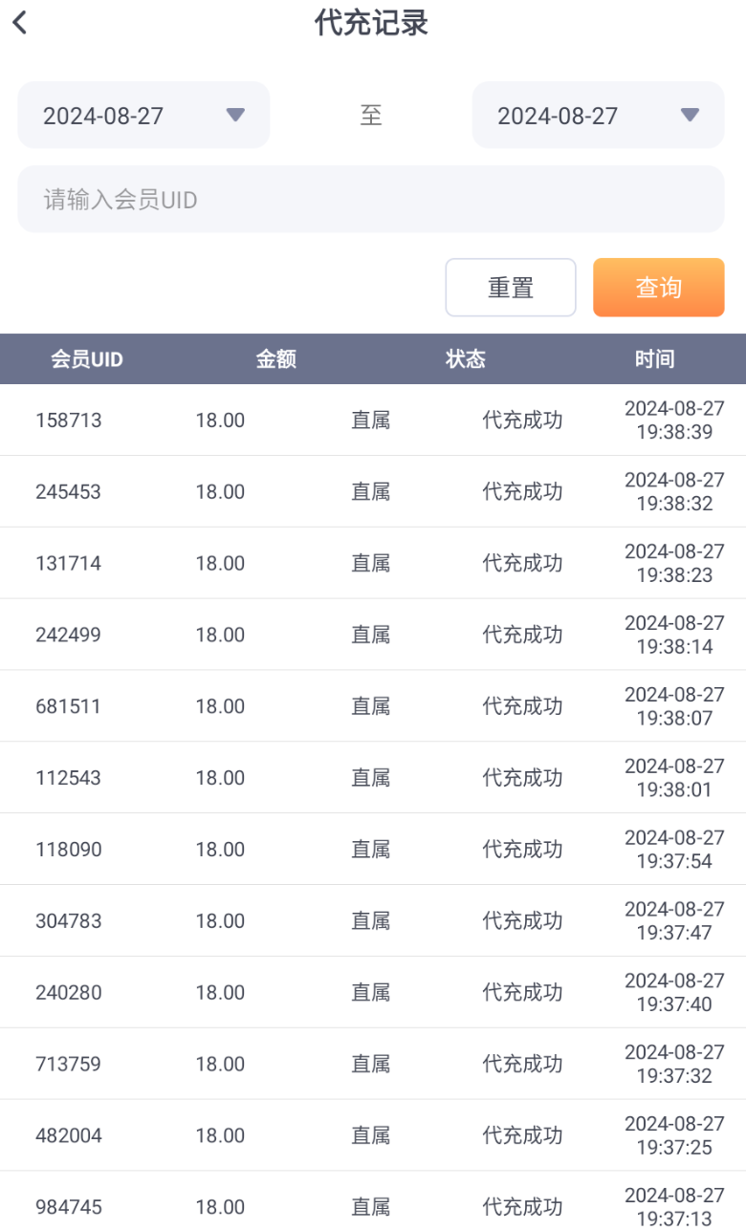Click 18.00 amount for UID 304783
The height and width of the screenshot is (1230, 746).
220,921
